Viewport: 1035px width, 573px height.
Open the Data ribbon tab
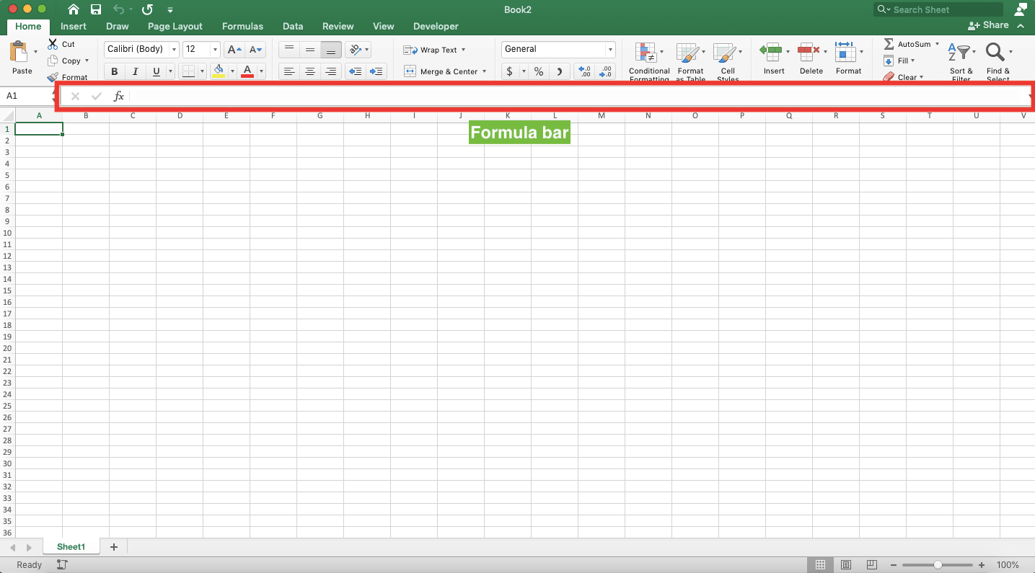pyautogui.click(x=293, y=26)
